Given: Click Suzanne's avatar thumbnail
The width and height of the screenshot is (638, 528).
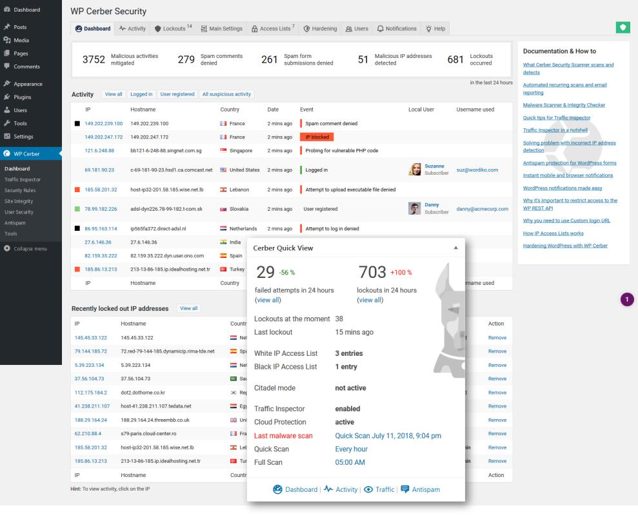Looking at the screenshot, I should (x=415, y=169).
